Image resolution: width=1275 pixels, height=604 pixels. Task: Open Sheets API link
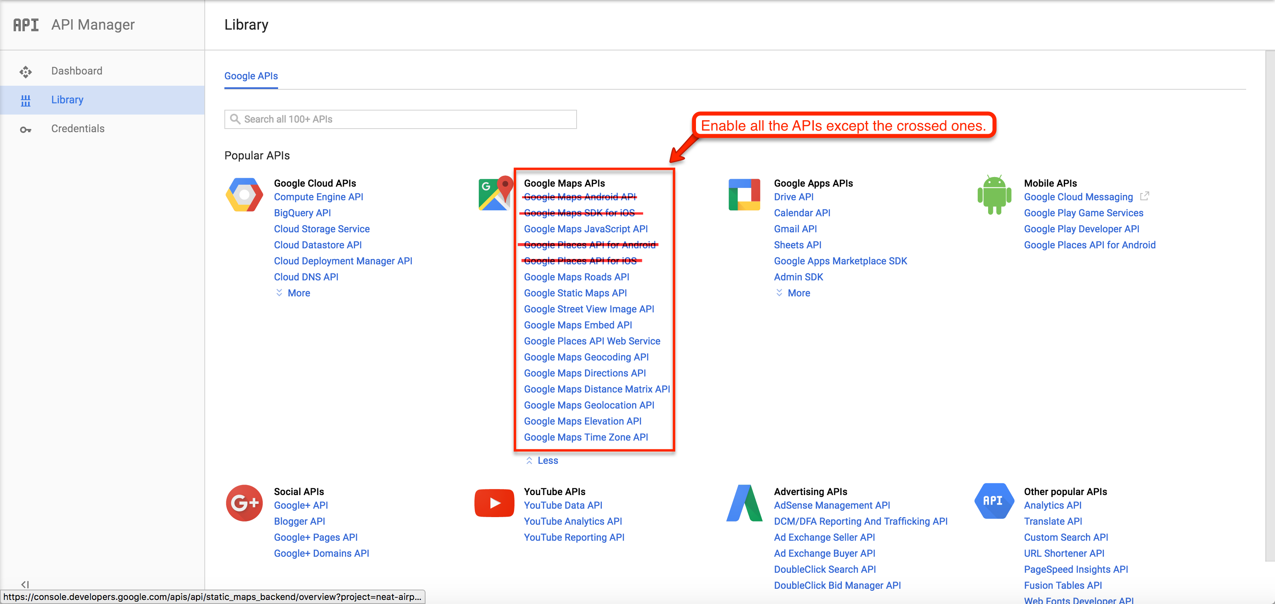pyautogui.click(x=797, y=245)
